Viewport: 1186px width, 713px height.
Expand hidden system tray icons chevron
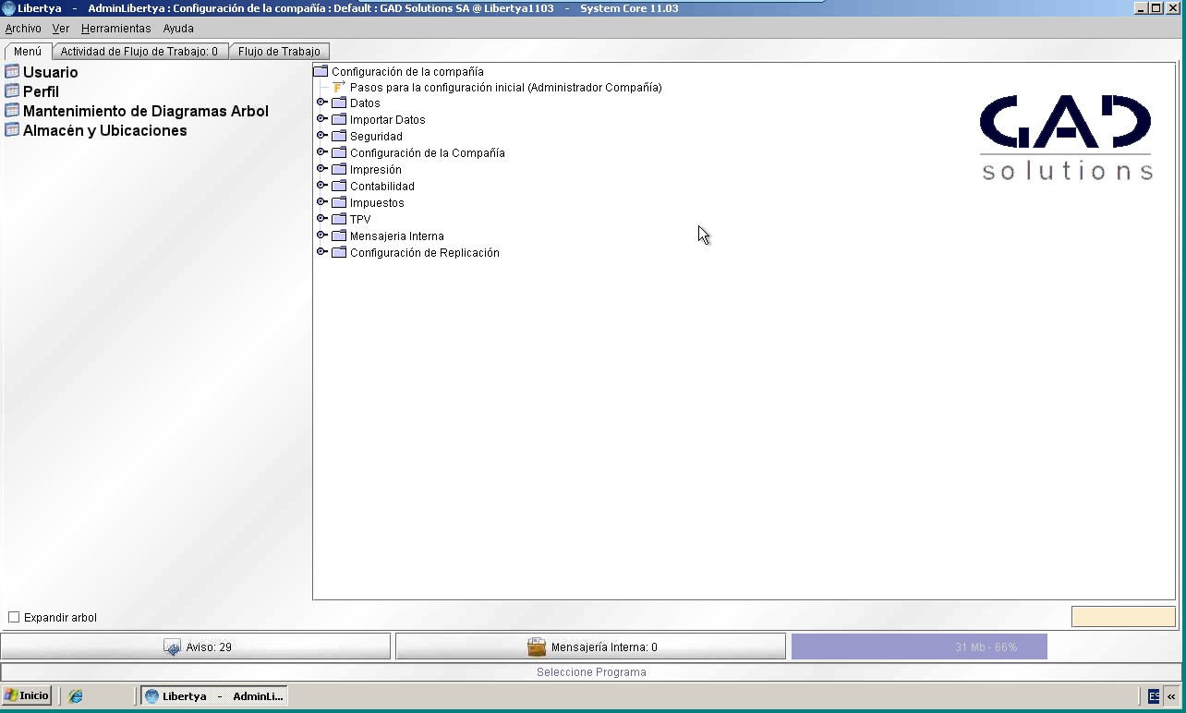1172,696
